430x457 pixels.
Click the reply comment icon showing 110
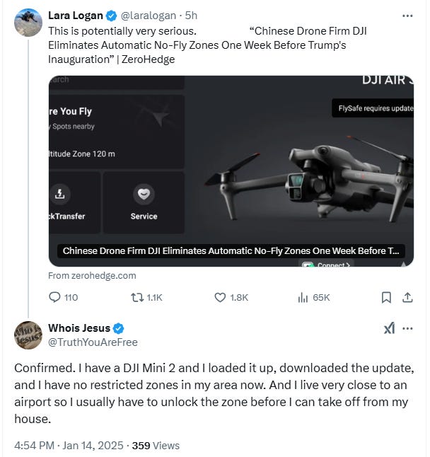point(55,298)
